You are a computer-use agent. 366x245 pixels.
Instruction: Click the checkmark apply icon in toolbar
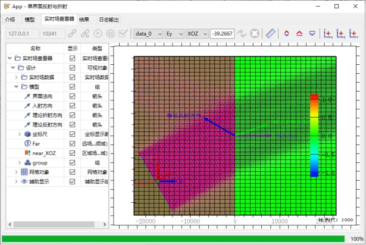point(123,34)
